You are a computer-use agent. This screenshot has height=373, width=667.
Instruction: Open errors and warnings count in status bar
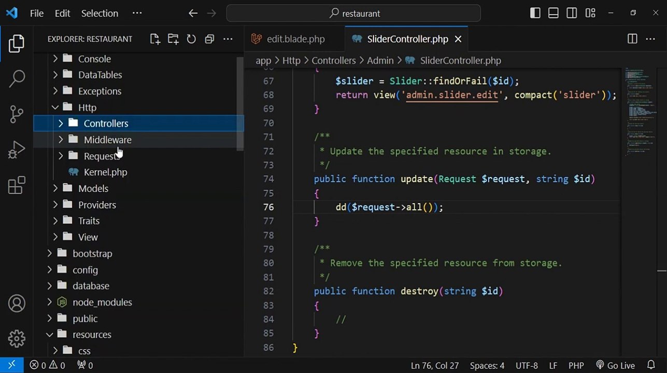click(47, 365)
